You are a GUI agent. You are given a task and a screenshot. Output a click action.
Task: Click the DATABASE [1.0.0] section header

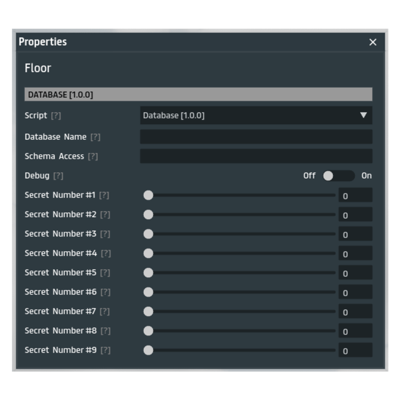(198, 95)
